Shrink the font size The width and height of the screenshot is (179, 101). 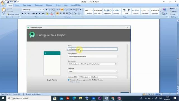(50, 10)
